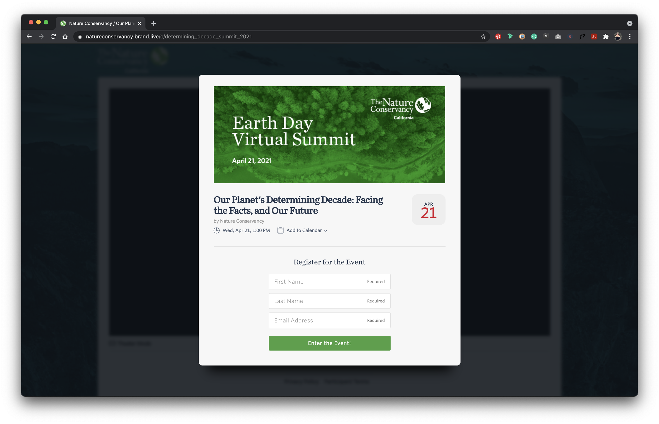
Task: Open a new browser tab
Action: click(x=154, y=23)
